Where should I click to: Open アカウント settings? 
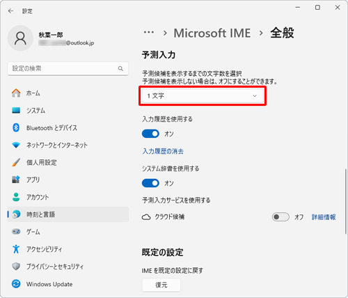(x=68, y=197)
